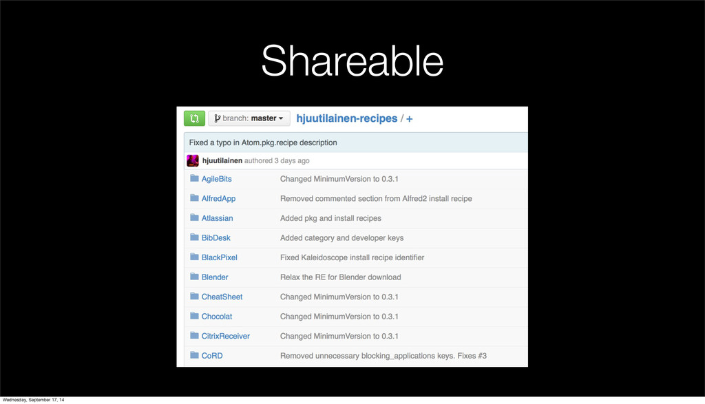The height and width of the screenshot is (404, 705).
Task: Open the CoRD folder
Action: pyautogui.click(x=212, y=356)
